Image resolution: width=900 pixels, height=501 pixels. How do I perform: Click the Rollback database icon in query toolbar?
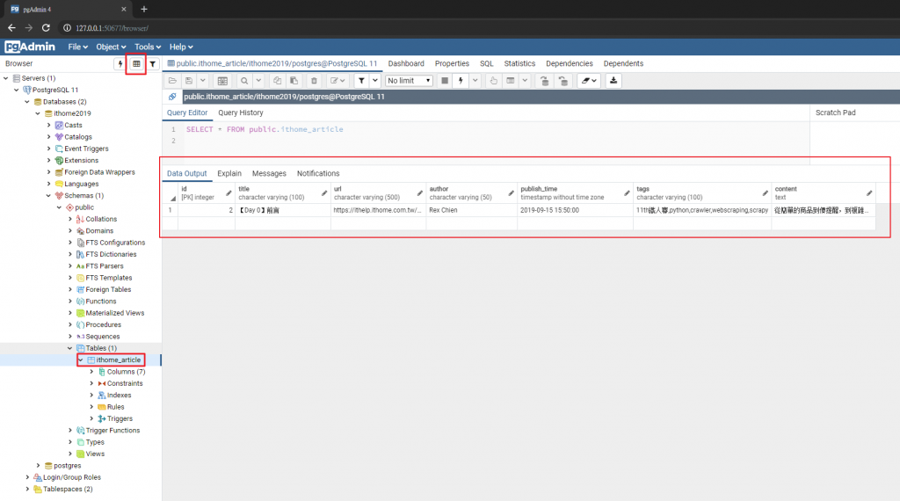click(563, 81)
